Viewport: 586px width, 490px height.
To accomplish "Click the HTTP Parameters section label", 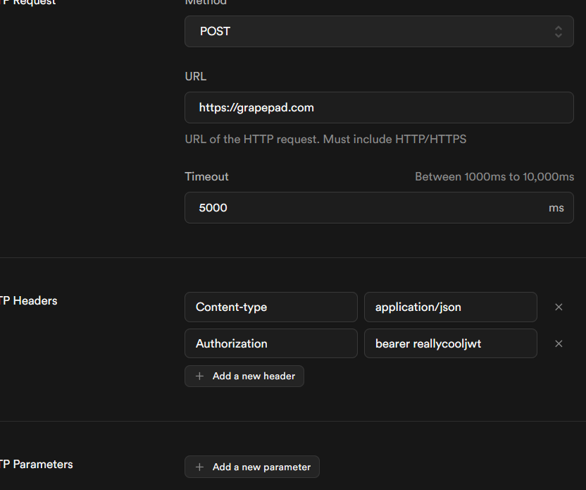I will pyautogui.click(x=36, y=465).
